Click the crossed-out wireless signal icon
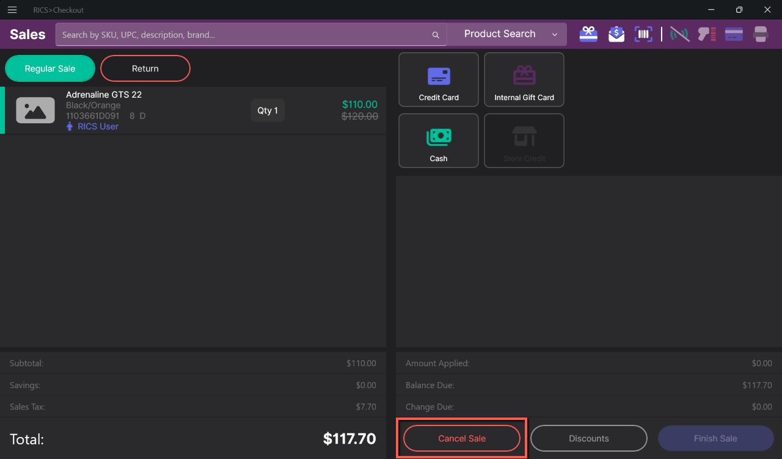782x459 pixels. click(x=679, y=34)
